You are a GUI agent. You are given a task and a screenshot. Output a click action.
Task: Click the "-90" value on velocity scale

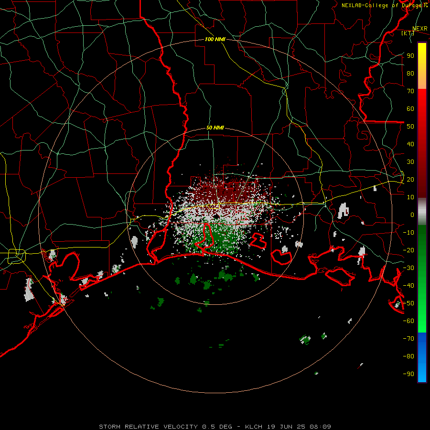(x=408, y=374)
